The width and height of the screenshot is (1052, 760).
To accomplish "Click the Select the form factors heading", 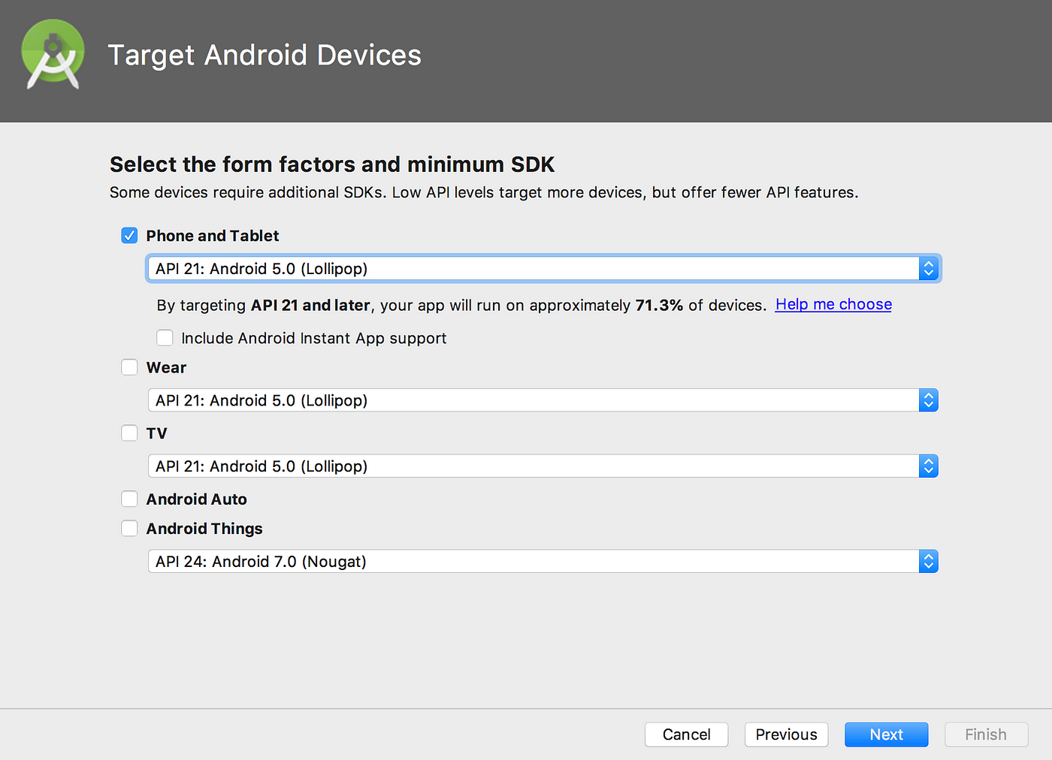I will pyautogui.click(x=332, y=164).
